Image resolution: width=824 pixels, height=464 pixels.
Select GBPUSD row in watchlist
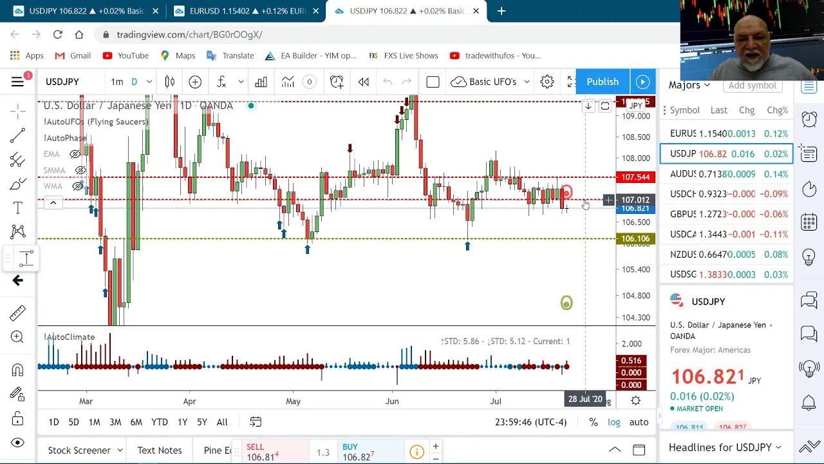(726, 214)
